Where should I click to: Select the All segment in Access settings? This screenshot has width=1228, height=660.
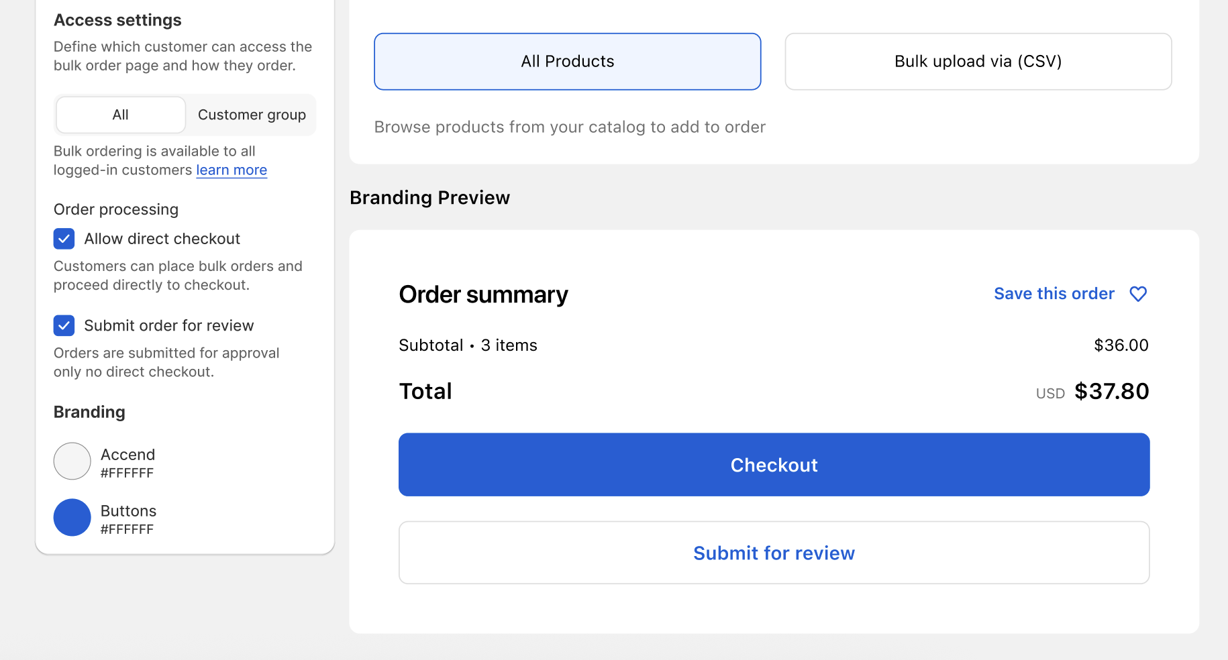121,115
